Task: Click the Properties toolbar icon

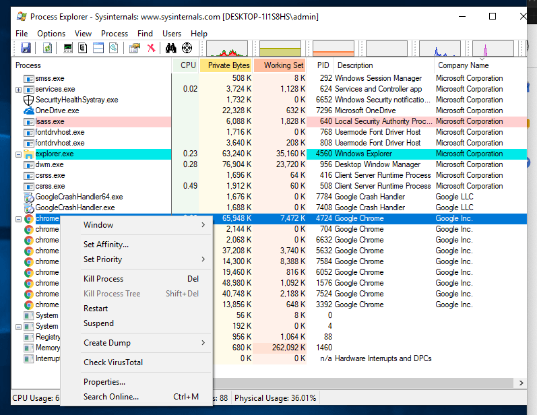Action: pos(135,48)
